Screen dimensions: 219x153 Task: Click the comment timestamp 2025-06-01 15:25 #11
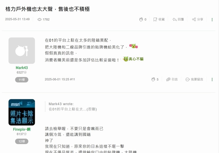pyautogui.click(x=60, y=79)
